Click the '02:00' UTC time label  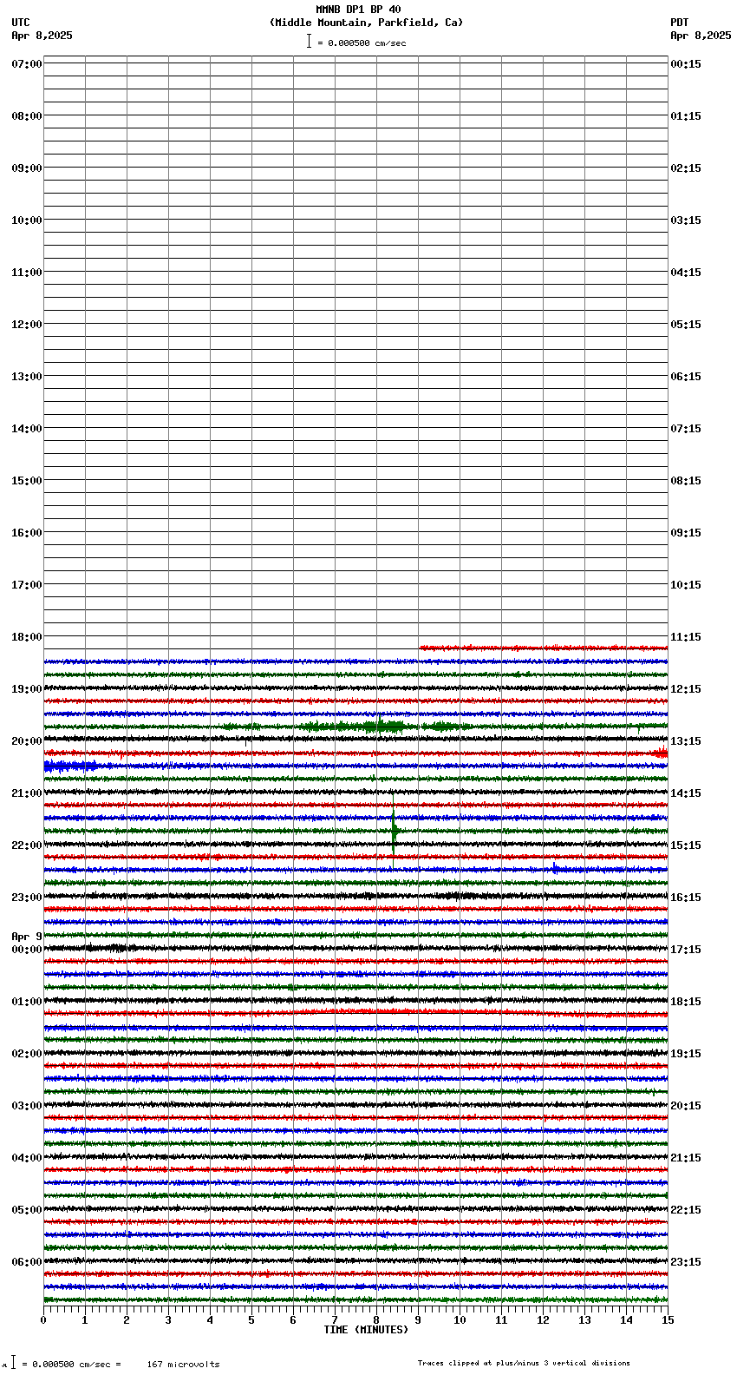(27, 1054)
